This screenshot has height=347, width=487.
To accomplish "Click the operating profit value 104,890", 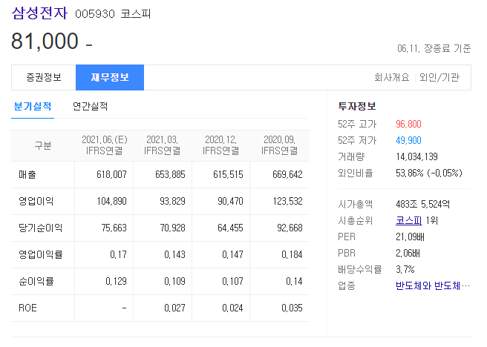I will coord(112,201).
